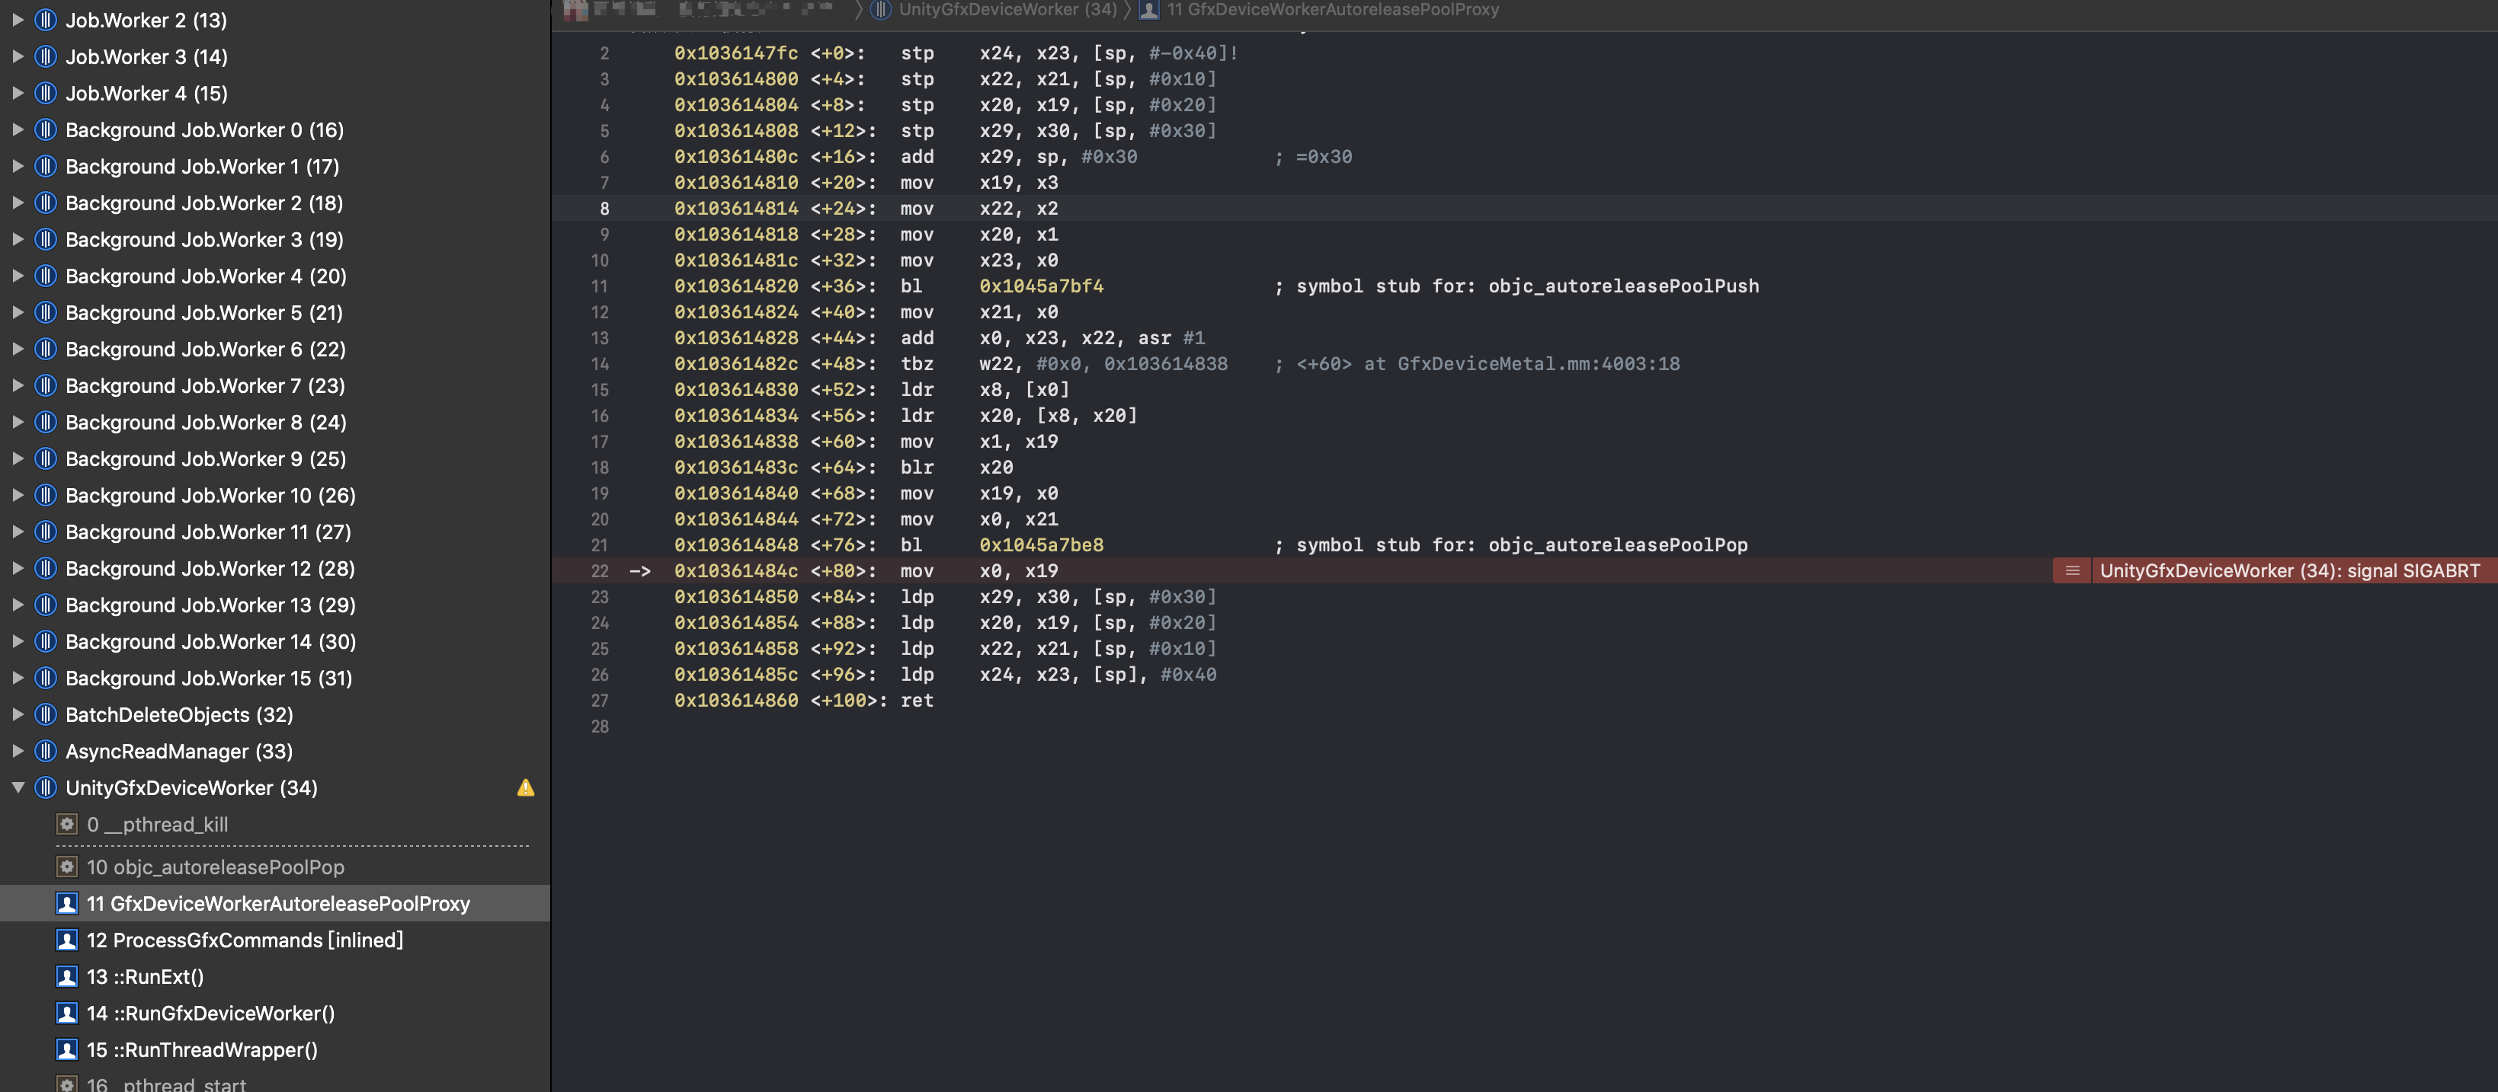Click the warning triangle icon beside UnityGfxDeviceWorker (34)
This screenshot has width=2498, height=1092.
coord(526,787)
